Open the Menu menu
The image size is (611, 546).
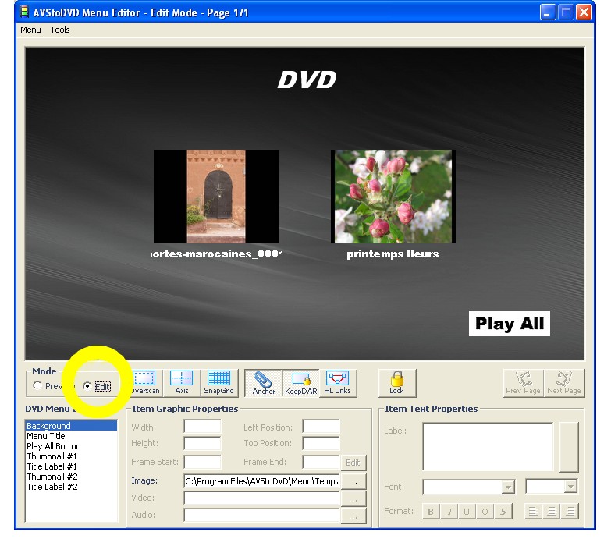31,30
